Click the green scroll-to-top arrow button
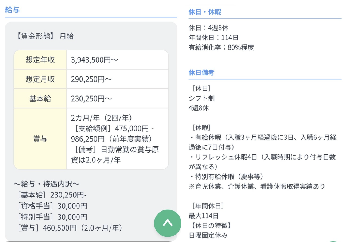 tap(167, 223)
